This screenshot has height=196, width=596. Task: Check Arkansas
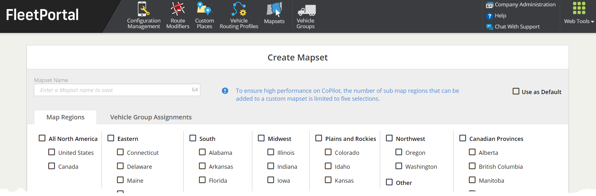202,166
